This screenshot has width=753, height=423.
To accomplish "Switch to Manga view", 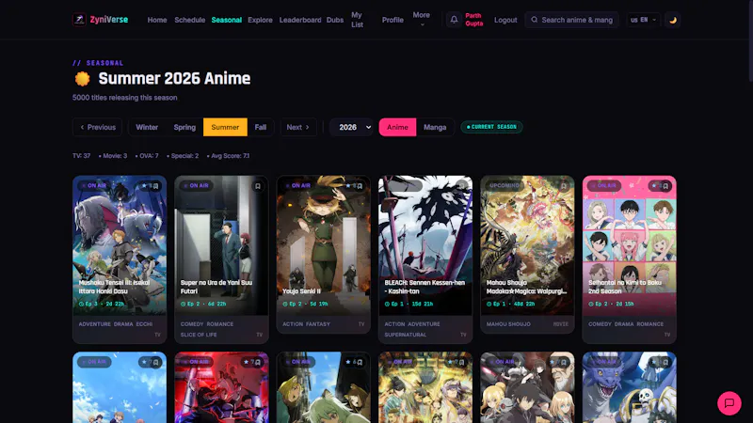I will [435, 127].
